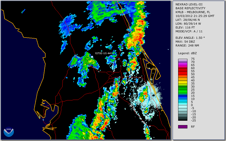The width and height of the screenshot is (226, 141).
Task: Click the 'LON: 80/39/14 W' line
Action: (188, 24)
